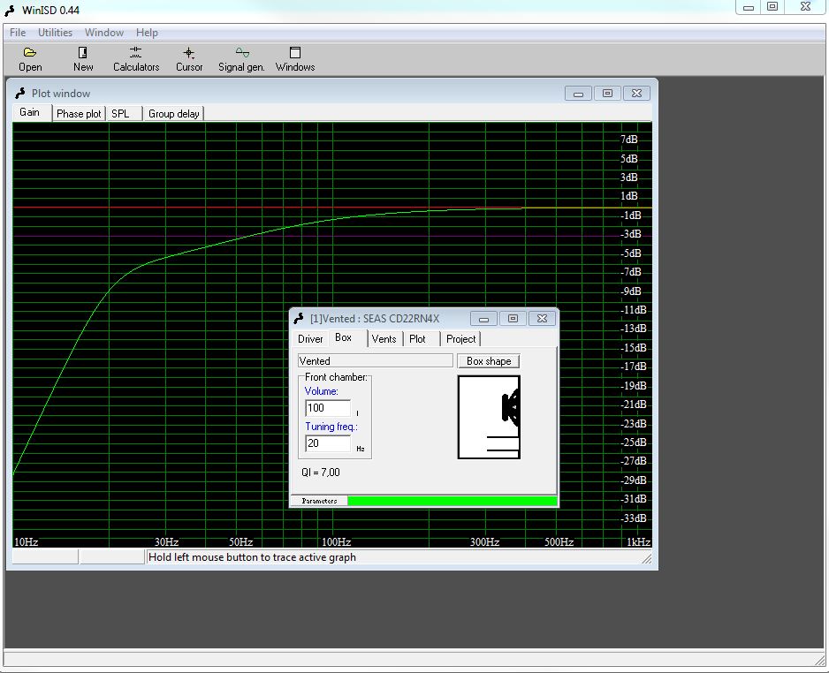Viewport: 829px width, 673px height.
Task: Maximize the main WinISD window
Action: pyautogui.click(x=772, y=7)
